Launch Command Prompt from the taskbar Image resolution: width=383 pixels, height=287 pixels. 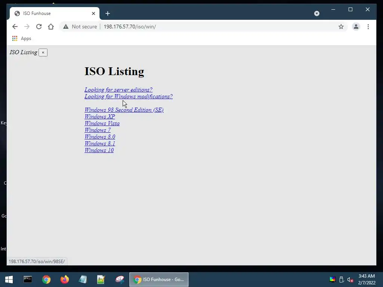tap(28, 280)
